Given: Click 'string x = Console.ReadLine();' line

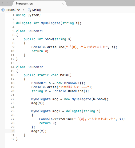Looking at the screenshot, I should click(x=60, y=91).
